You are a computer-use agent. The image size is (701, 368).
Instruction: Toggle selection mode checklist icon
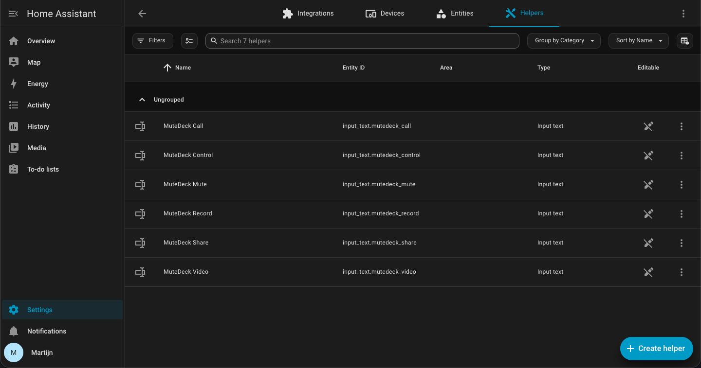(189, 41)
